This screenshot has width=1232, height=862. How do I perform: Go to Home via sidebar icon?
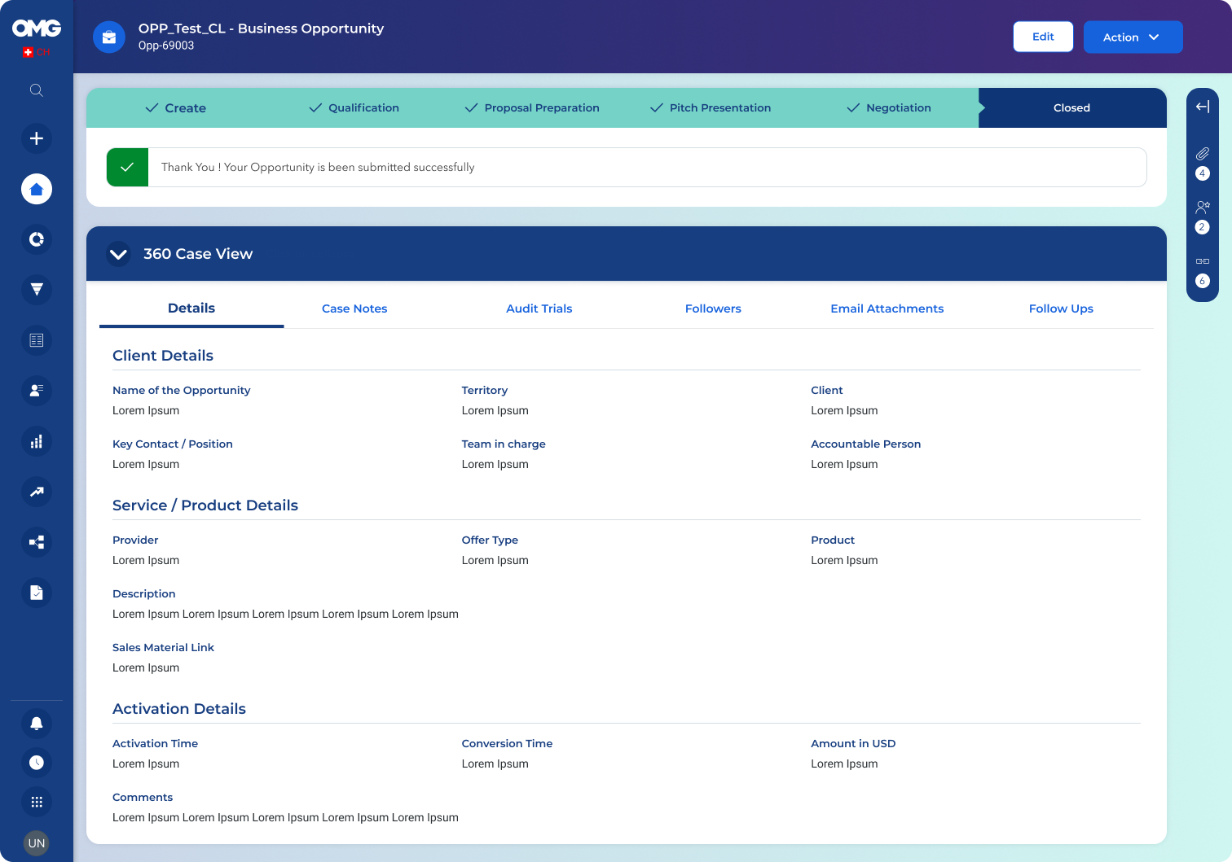coord(37,189)
